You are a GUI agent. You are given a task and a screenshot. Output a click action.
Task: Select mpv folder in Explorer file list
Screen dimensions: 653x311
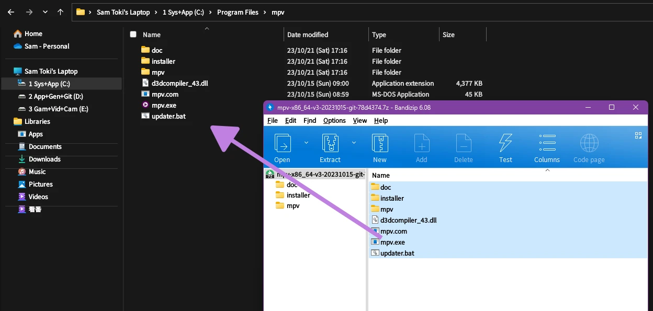pyautogui.click(x=153, y=72)
